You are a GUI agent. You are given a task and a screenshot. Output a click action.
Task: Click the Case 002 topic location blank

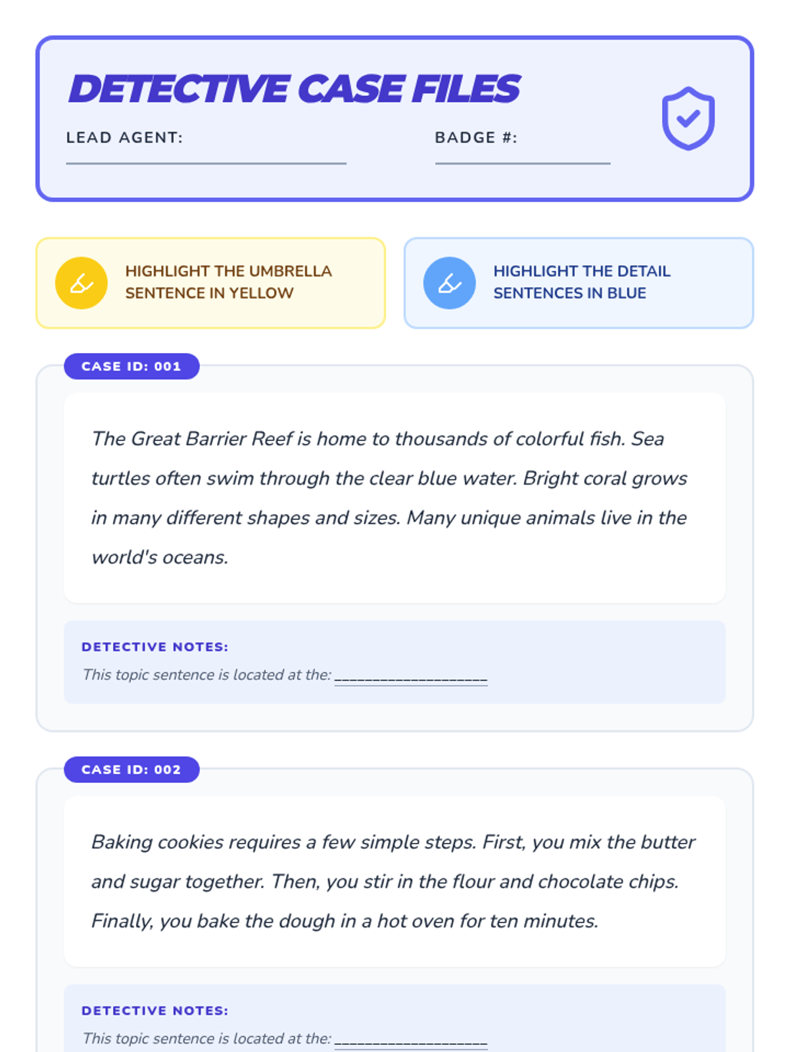[x=411, y=1040]
